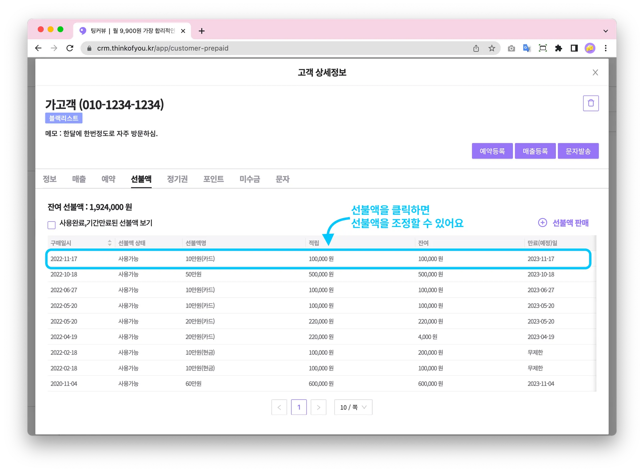Click the browser reload icon
The width and height of the screenshot is (644, 472).
[70, 48]
